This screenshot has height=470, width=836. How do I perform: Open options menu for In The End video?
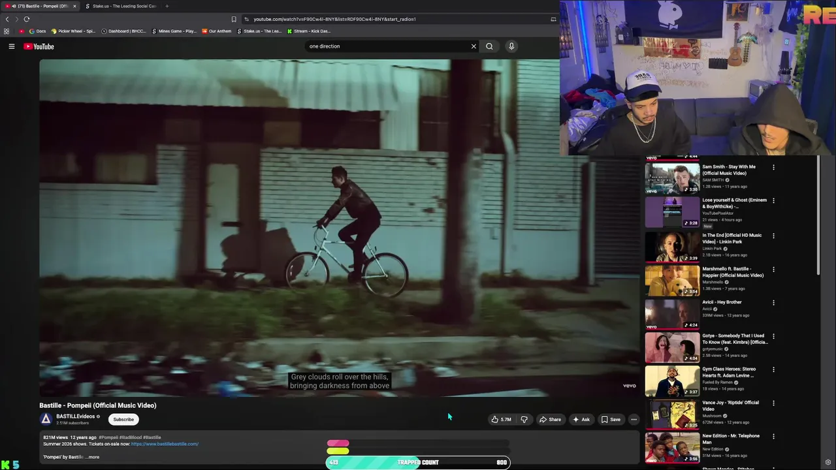773,236
